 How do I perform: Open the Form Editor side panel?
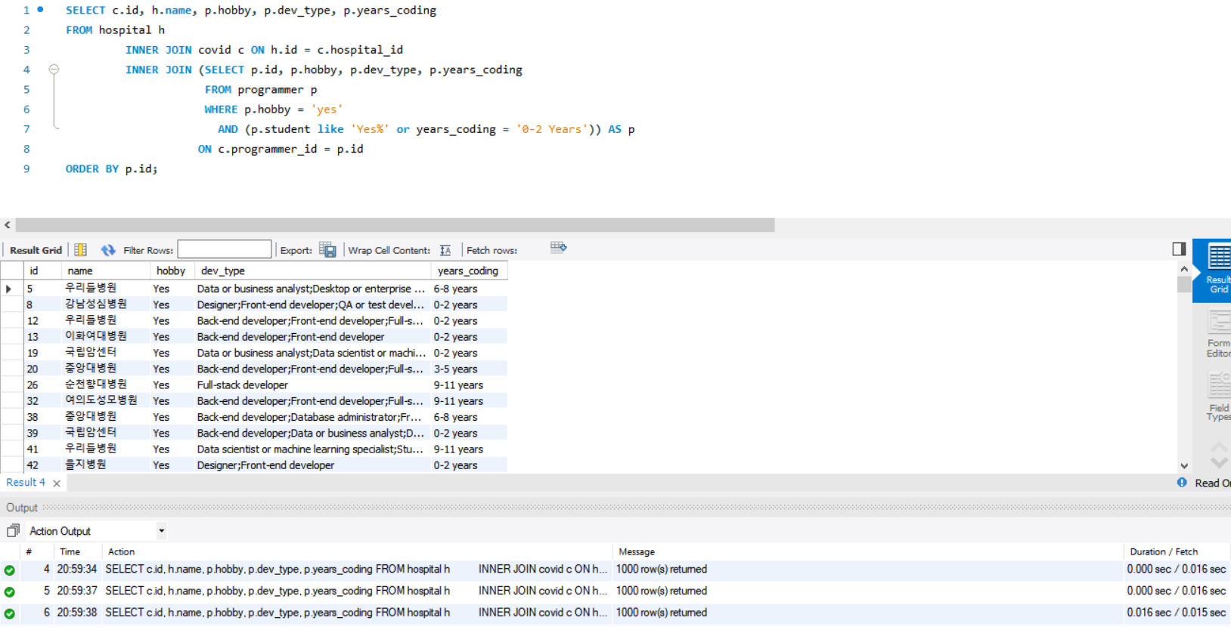point(1217,334)
